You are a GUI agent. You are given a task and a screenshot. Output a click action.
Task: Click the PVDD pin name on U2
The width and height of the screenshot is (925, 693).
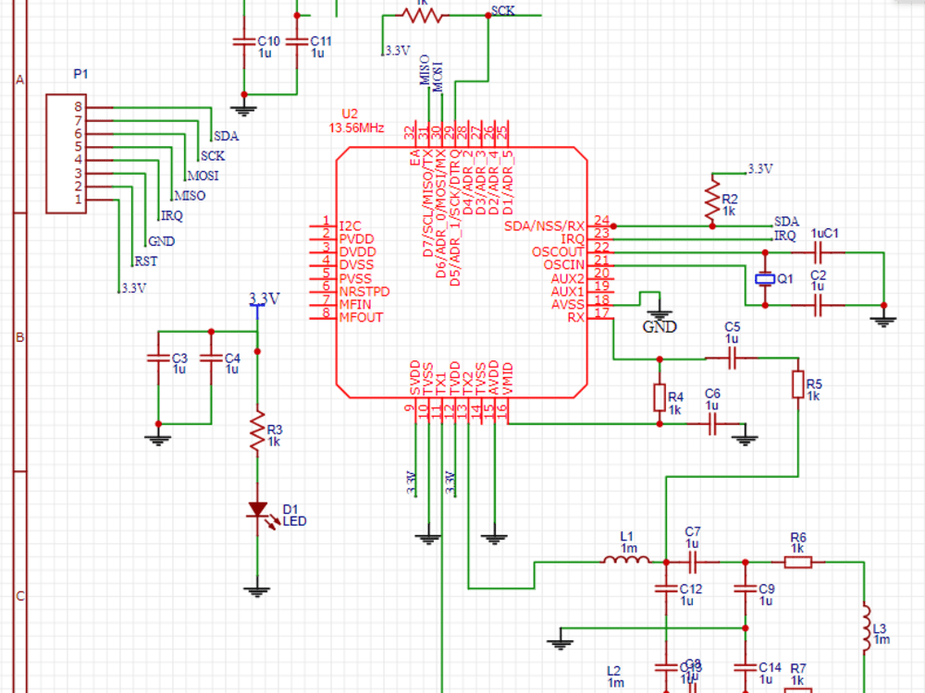(x=356, y=239)
